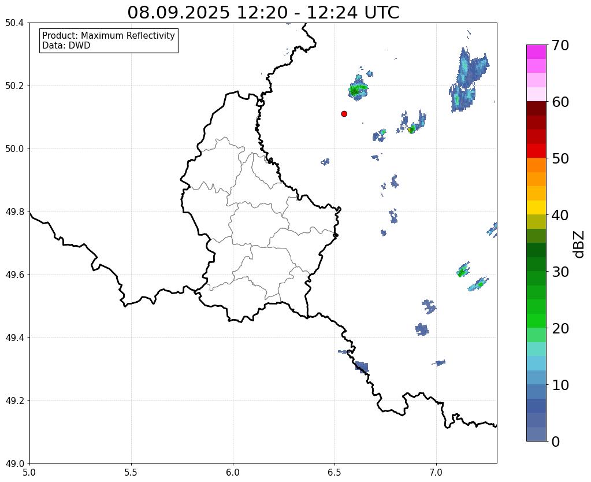Click the 5.5 longitude axis label
591x482 pixels.
(131, 472)
